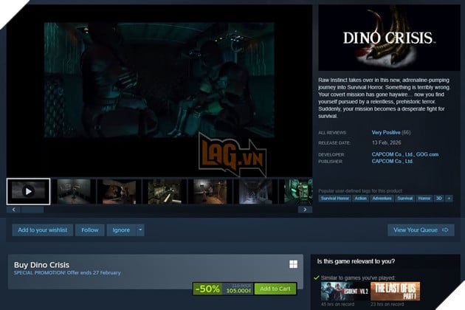Click the 105.000₫ discounted price

click(238, 291)
